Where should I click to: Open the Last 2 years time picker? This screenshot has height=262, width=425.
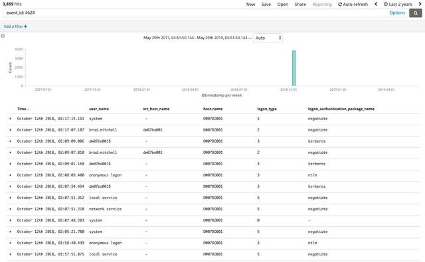(398, 5)
